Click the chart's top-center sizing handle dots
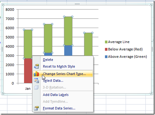Screen dimensions: 155x115 (x=77, y=4)
